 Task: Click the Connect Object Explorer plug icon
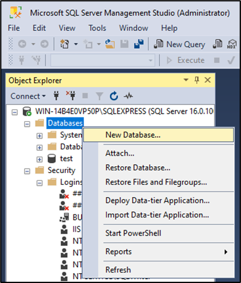[x=56, y=96]
